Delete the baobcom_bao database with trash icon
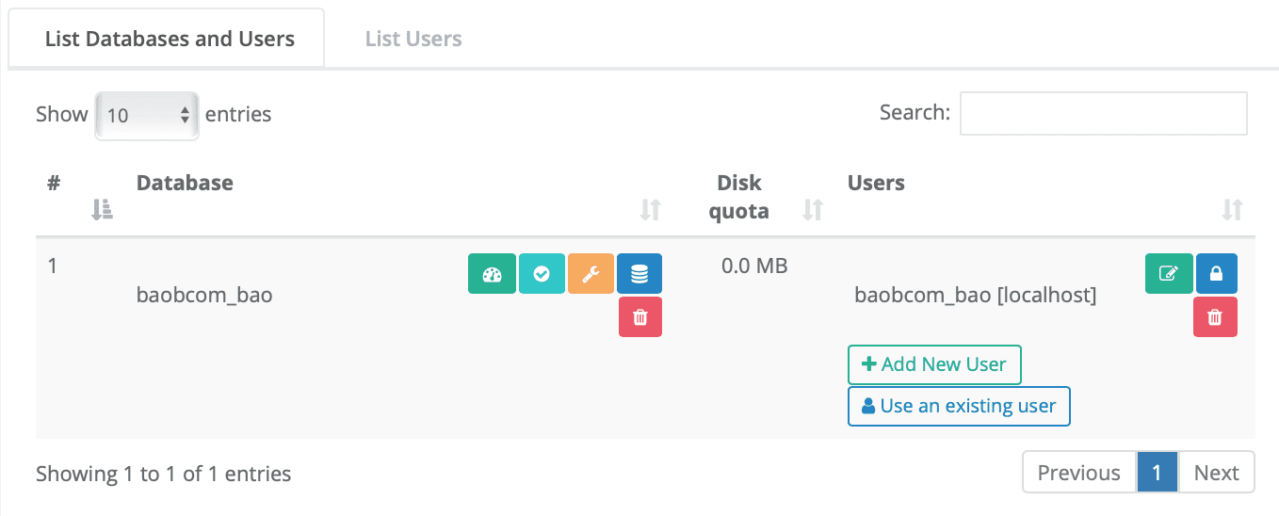This screenshot has width=1279, height=516. [x=640, y=317]
